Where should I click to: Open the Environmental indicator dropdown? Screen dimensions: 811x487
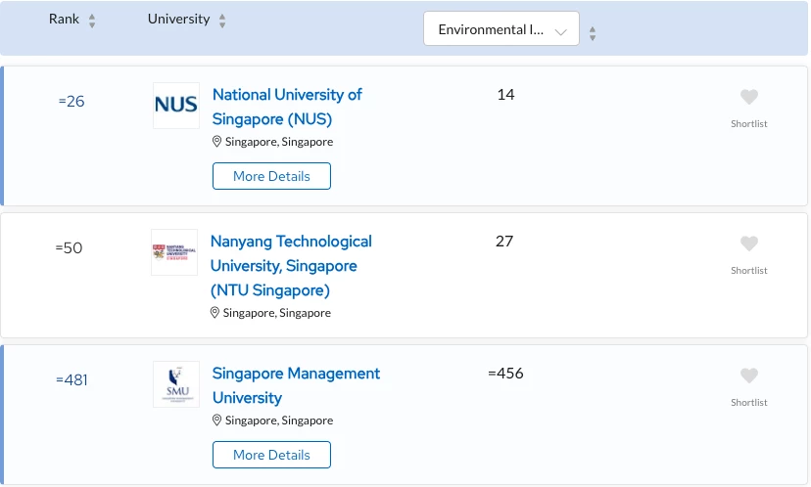(501, 29)
